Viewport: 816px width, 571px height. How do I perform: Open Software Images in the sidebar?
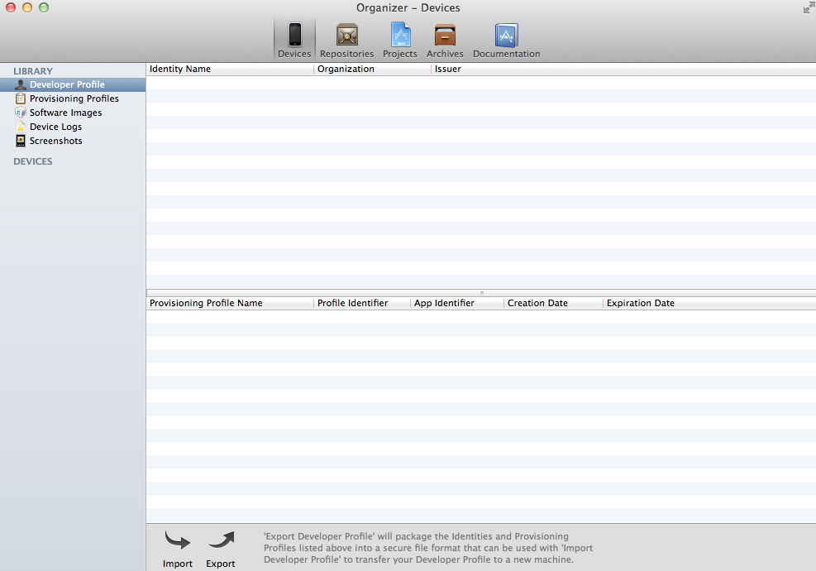click(73, 113)
